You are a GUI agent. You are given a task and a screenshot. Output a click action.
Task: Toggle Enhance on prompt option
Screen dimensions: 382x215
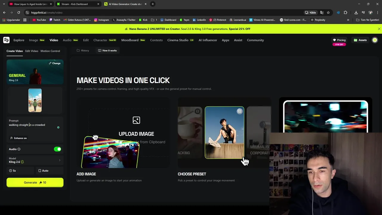pyautogui.click(x=18, y=138)
